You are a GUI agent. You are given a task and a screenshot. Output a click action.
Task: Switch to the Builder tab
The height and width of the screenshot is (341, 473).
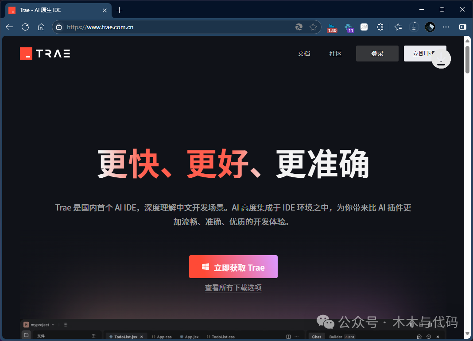click(x=335, y=337)
